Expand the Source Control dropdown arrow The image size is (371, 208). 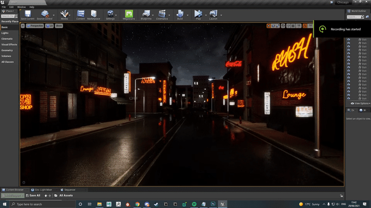(x=54, y=15)
